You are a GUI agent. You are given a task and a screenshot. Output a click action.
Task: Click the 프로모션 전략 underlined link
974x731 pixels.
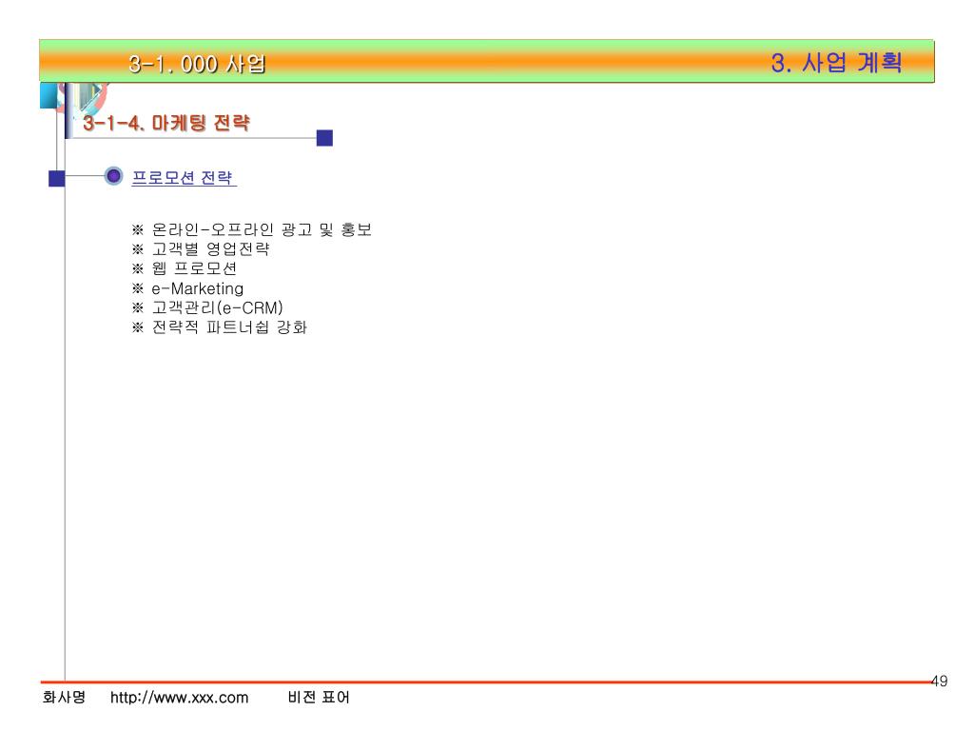click(x=184, y=178)
